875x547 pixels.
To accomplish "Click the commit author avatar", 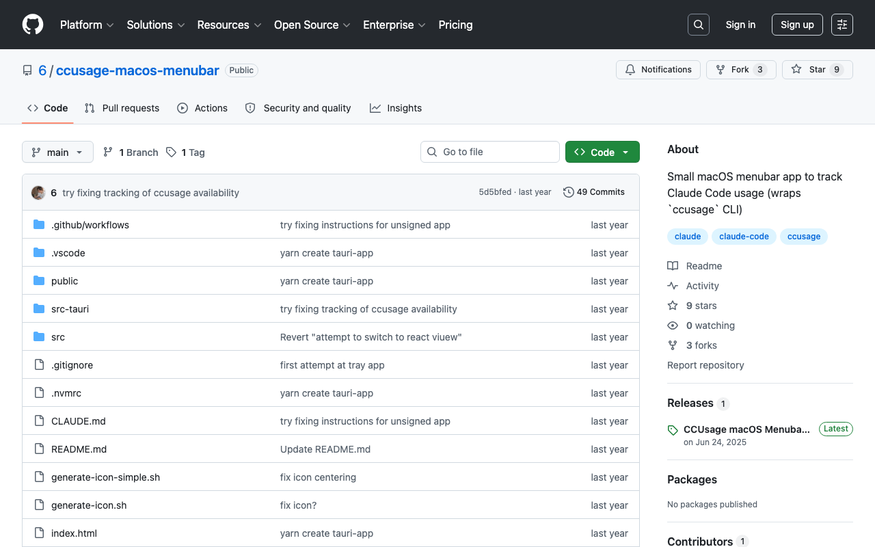I will coord(38,193).
